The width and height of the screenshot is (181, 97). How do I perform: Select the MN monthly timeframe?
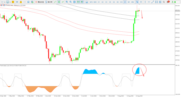pos(133,2)
